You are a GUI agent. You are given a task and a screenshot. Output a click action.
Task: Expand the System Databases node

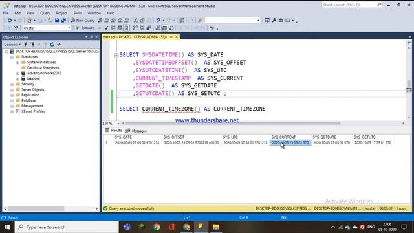click(x=17, y=63)
